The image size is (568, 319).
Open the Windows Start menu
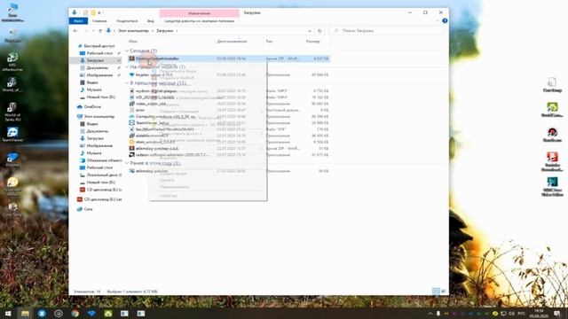[x=8, y=313]
